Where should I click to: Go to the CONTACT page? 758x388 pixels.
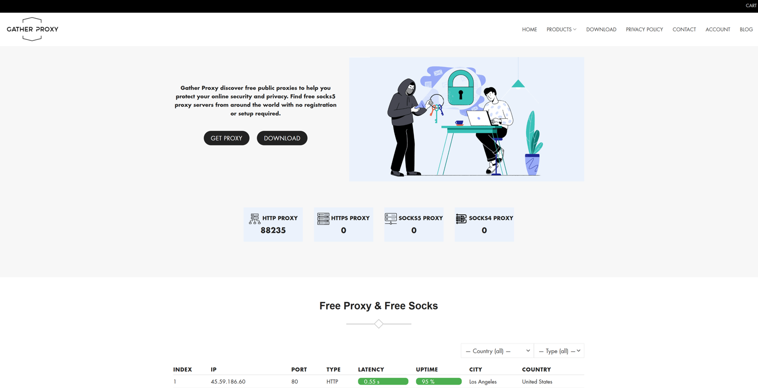(684, 29)
